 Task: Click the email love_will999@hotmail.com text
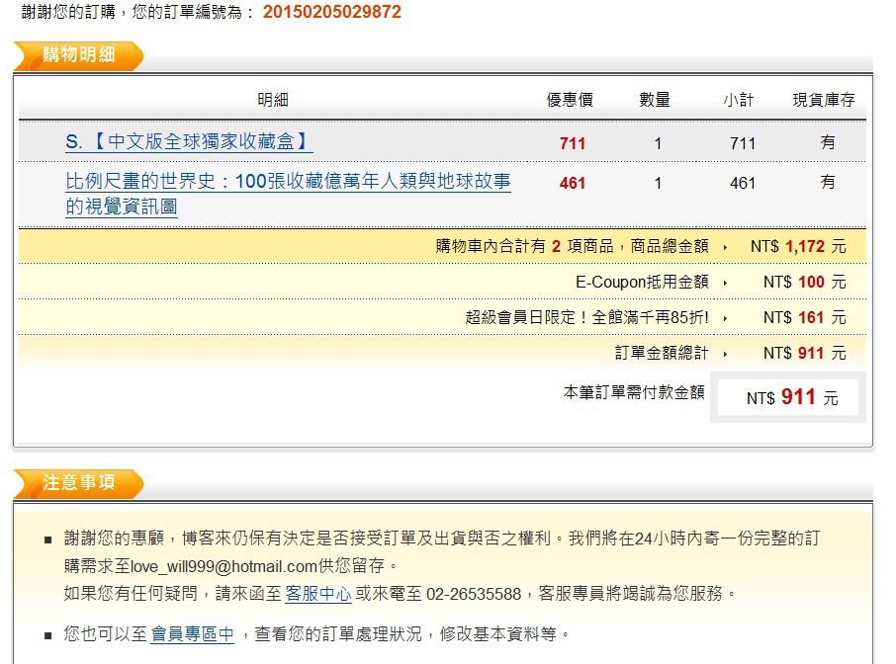point(224,566)
